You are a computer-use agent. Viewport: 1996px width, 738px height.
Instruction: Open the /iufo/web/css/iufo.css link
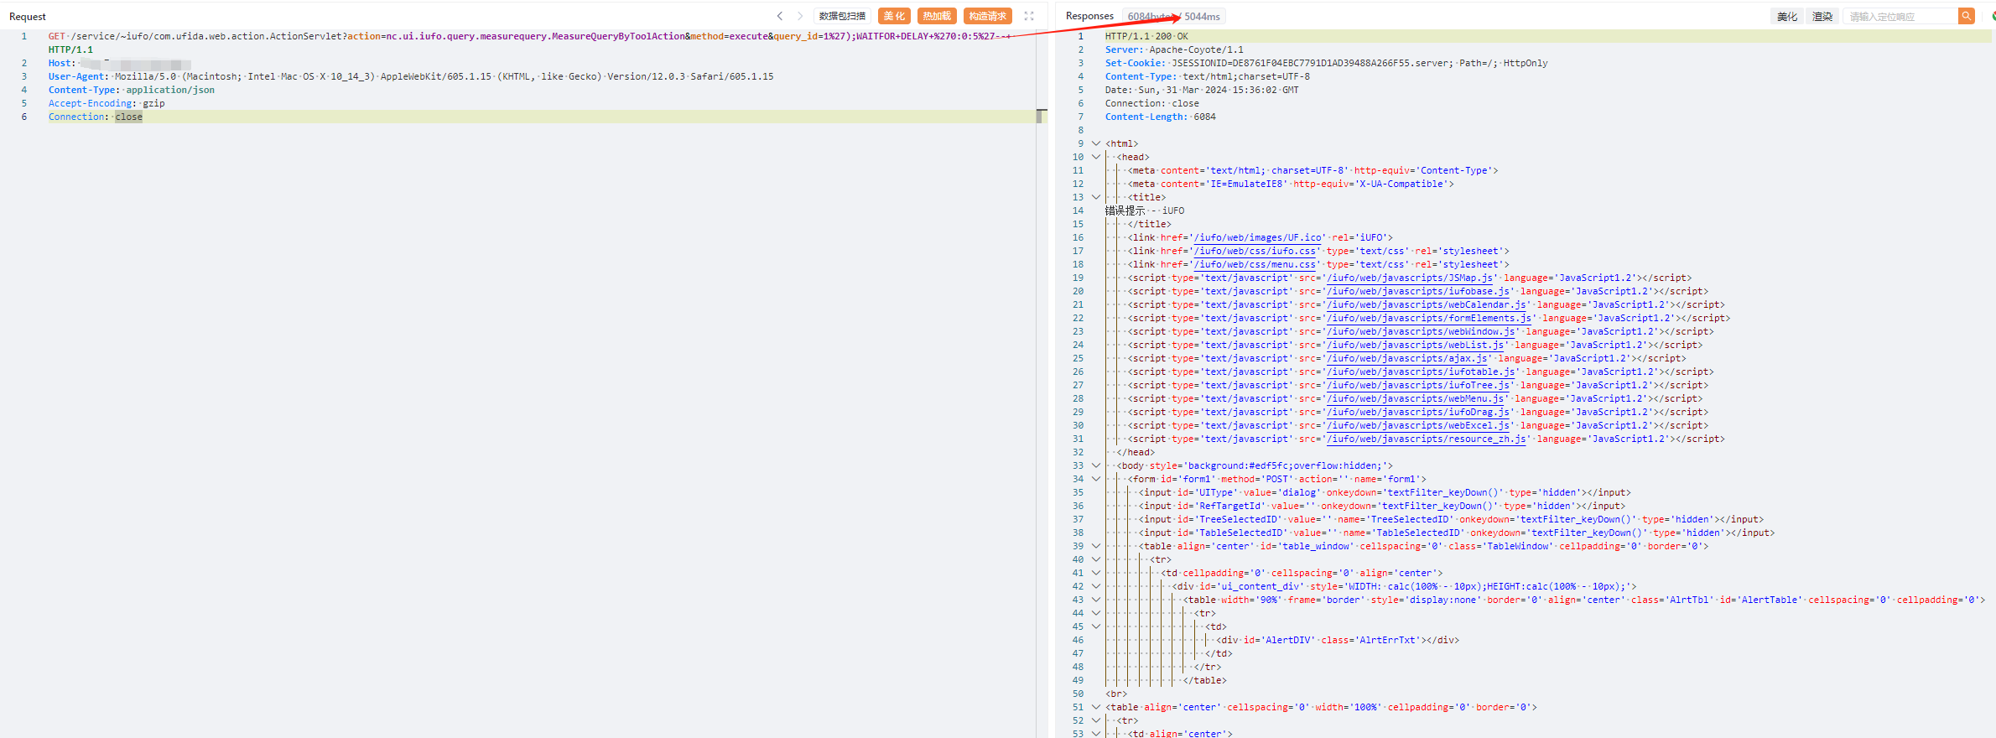[1255, 251]
